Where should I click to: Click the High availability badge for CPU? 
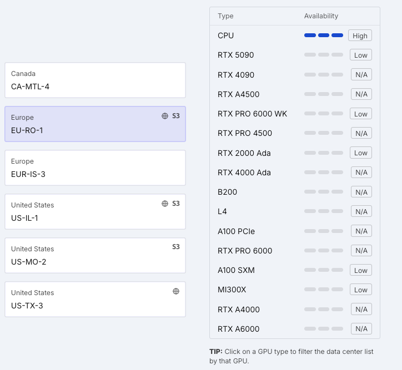point(360,36)
